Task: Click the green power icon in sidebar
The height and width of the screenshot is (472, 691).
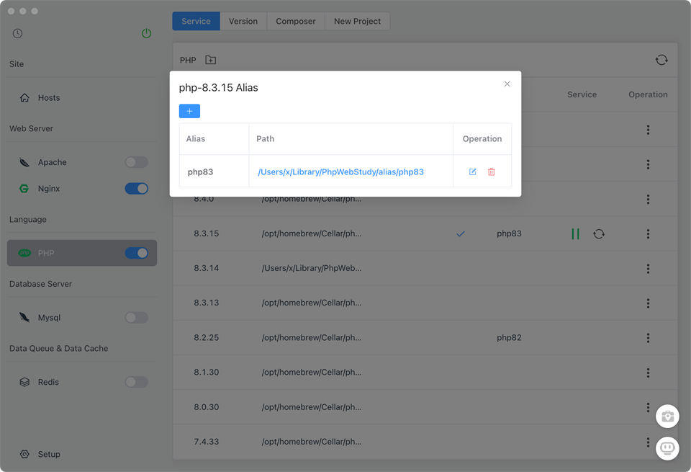Action: coord(146,34)
